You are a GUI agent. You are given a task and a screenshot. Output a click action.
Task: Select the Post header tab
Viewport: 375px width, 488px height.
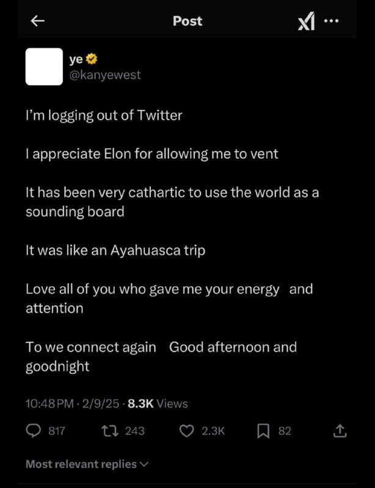(x=188, y=21)
